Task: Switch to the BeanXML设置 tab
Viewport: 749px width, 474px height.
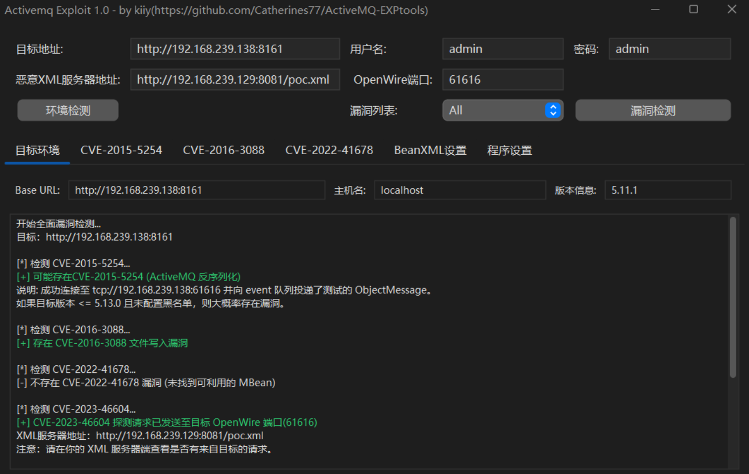Action: (430, 150)
